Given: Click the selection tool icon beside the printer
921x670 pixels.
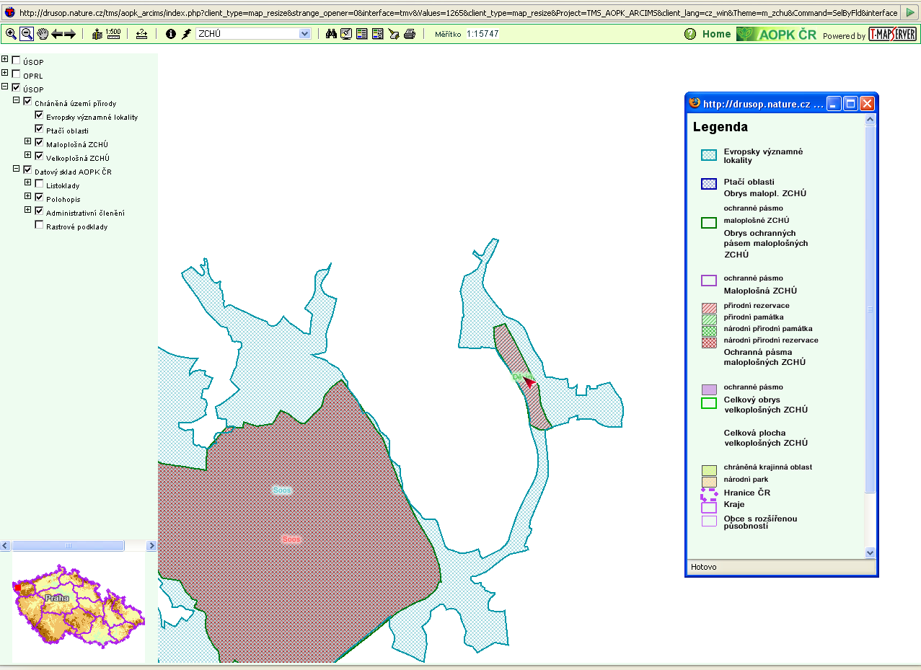Looking at the screenshot, I should tap(394, 34).
